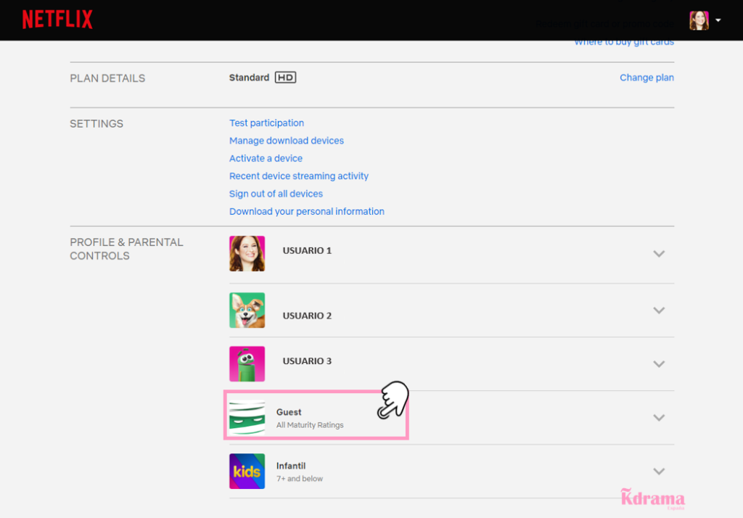Click the All Maturity Ratings text
Image resolution: width=743 pixels, height=518 pixels.
310,425
